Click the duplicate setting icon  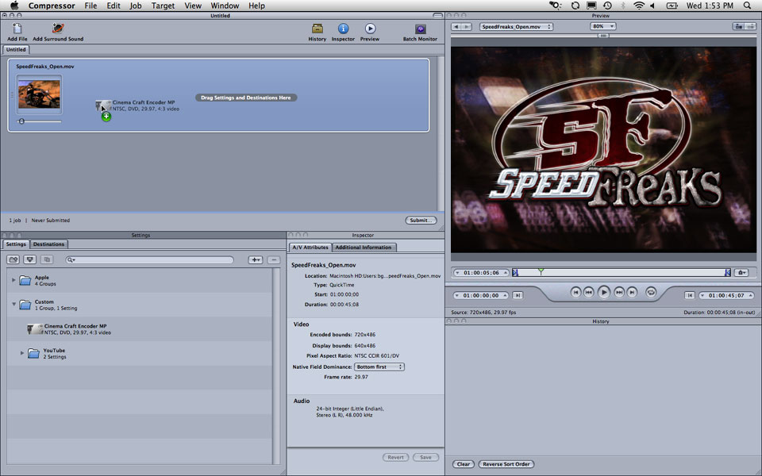click(47, 260)
